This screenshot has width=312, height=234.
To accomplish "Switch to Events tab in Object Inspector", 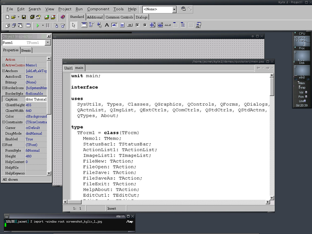I will (x=26, y=51).
